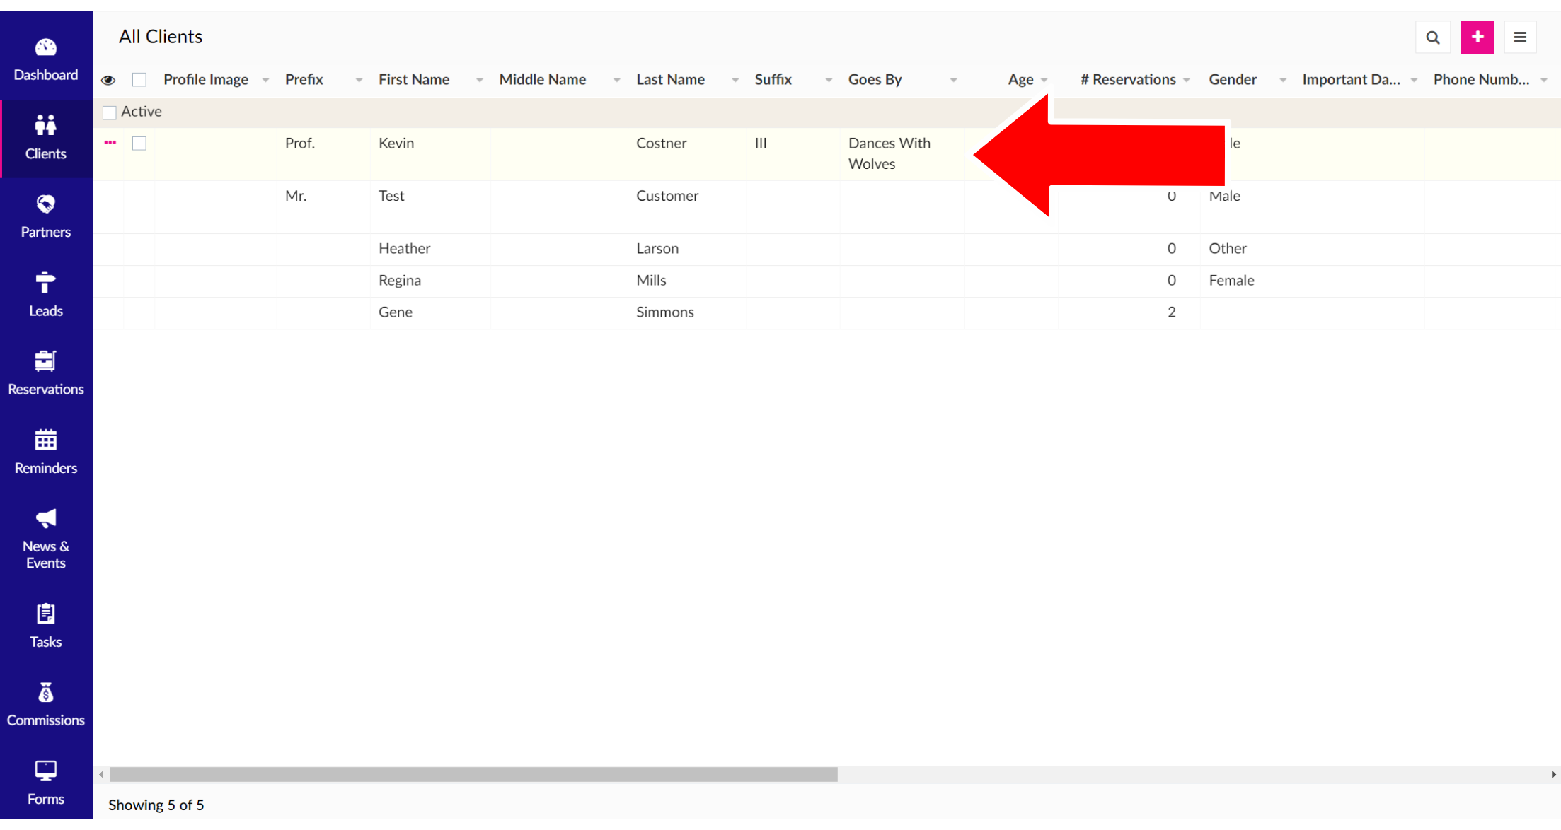The height and width of the screenshot is (830, 1561).
Task: Open the Leads signpost icon
Action: (46, 284)
